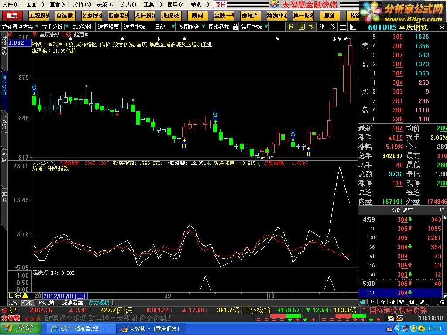Click F10资料 in the second toolbar
The image size is (447, 335).
click(82, 27)
